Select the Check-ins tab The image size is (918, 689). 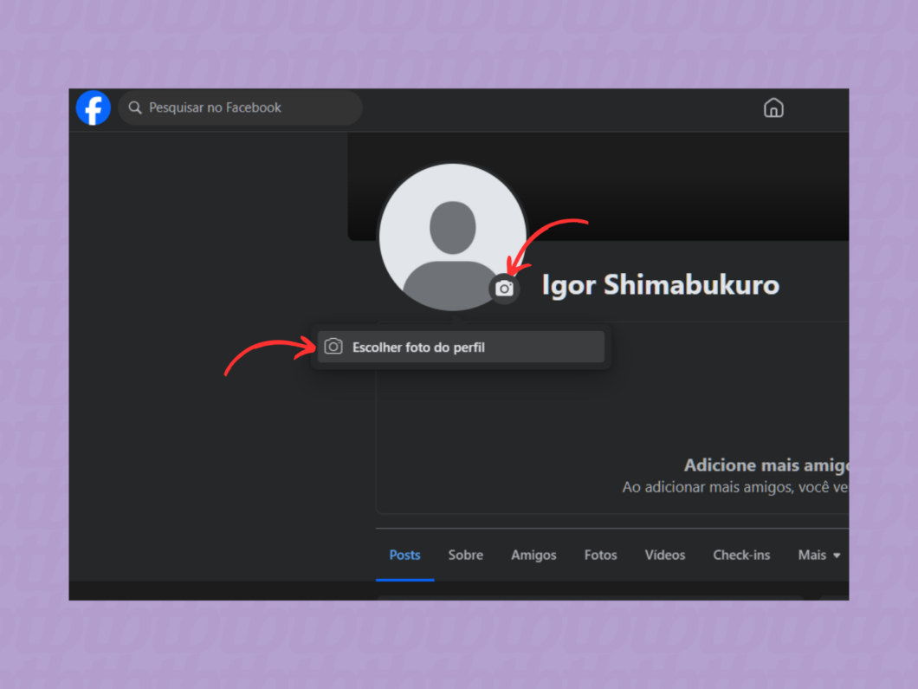(x=741, y=555)
